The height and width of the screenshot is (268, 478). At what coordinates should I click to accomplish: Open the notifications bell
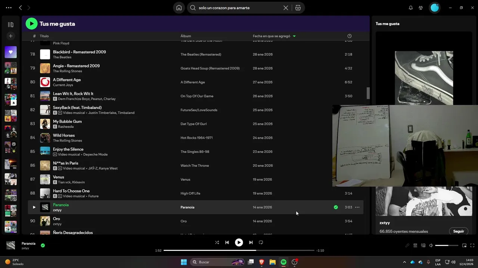pos(411,8)
